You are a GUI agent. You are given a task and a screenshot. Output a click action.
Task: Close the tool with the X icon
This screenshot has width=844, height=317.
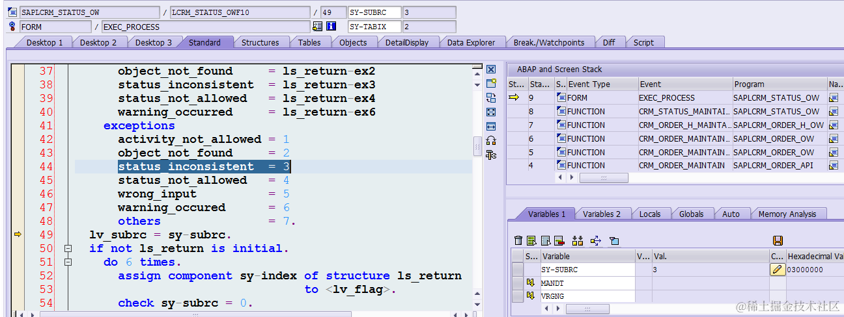click(x=491, y=69)
